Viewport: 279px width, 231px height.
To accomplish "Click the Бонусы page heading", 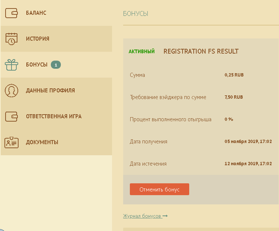I will (135, 14).
